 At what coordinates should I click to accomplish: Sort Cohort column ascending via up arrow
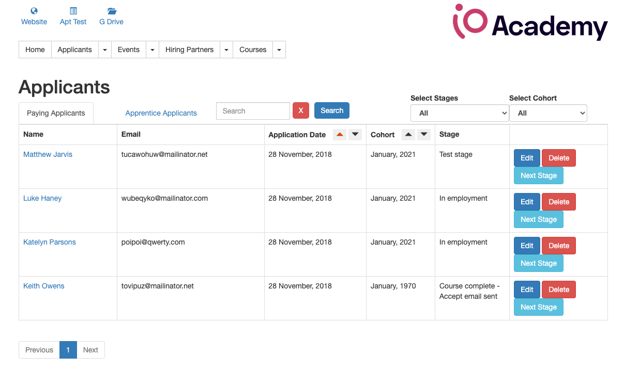tap(408, 134)
